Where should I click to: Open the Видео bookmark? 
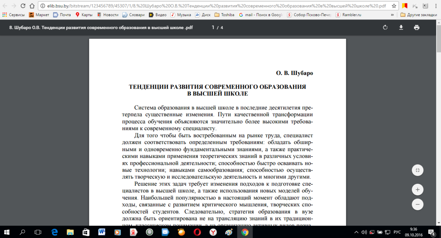pos(158,15)
